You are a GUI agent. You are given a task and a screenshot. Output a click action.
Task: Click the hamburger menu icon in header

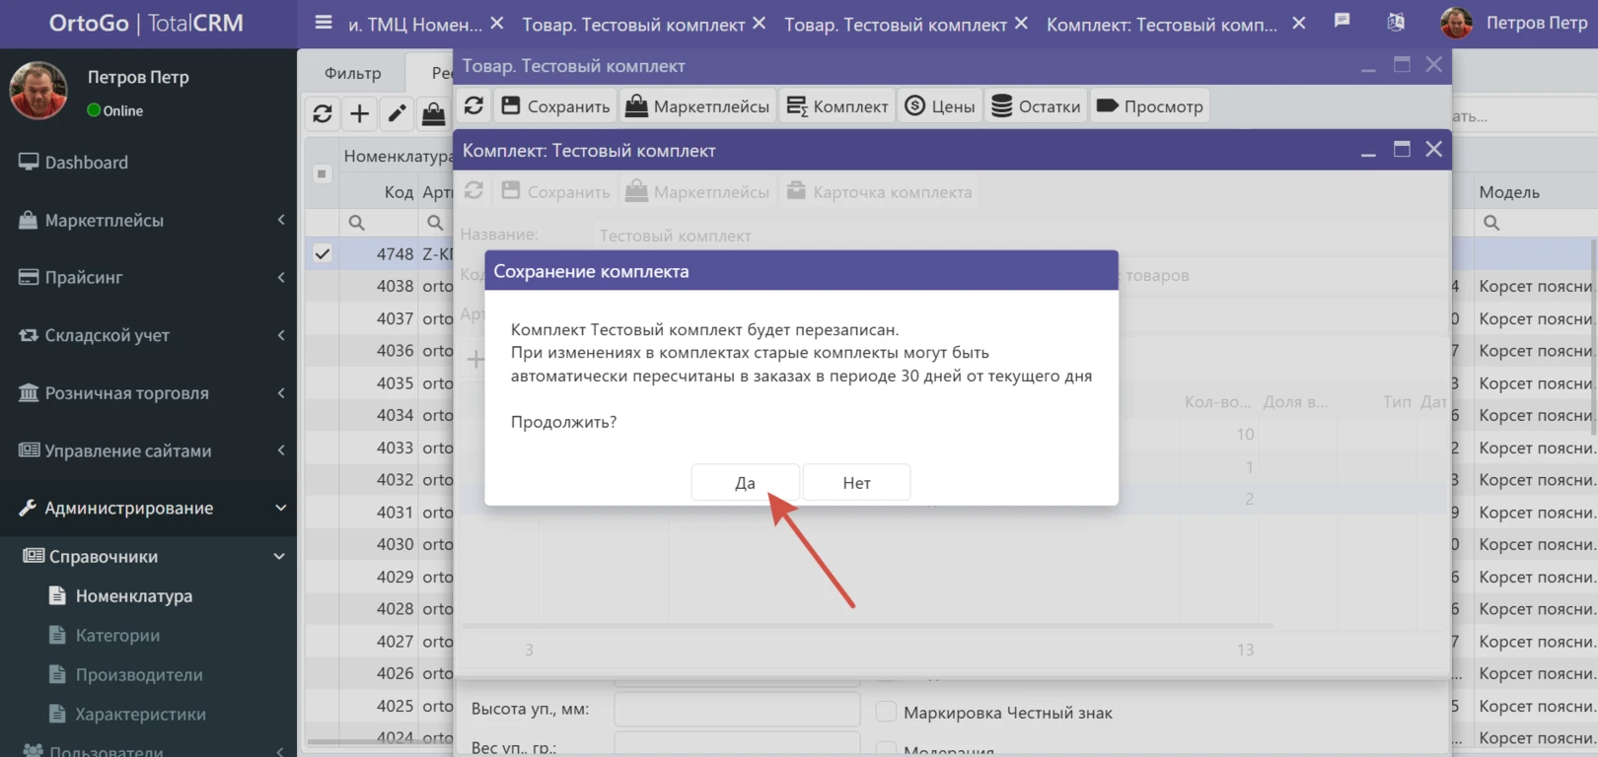324,23
